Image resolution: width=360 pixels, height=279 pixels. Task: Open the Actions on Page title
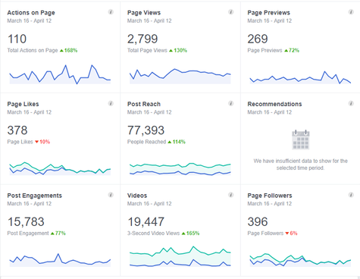[x=31, y=13]
